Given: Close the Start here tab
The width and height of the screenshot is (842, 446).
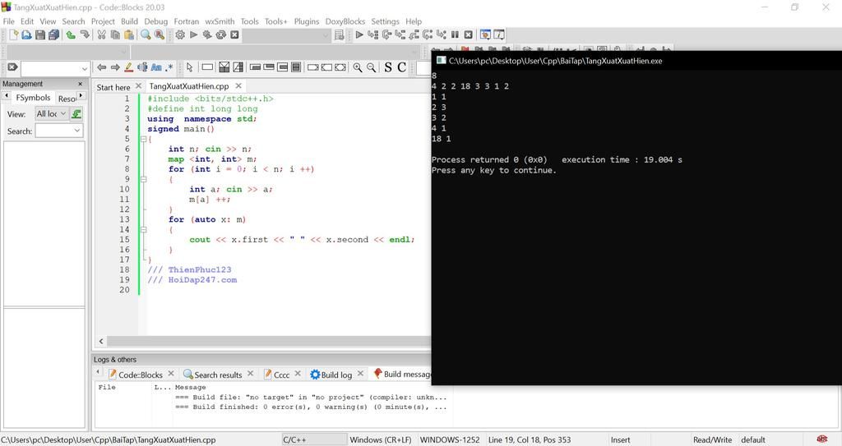Looking at the screenshot, I should click(x=138, y=86).
